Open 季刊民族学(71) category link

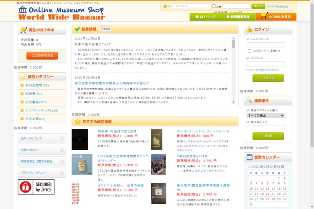click(37, 85)
